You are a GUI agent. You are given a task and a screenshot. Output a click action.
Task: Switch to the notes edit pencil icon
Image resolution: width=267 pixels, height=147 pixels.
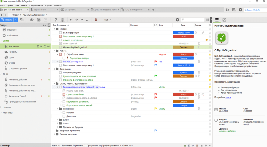click(224, 20)
